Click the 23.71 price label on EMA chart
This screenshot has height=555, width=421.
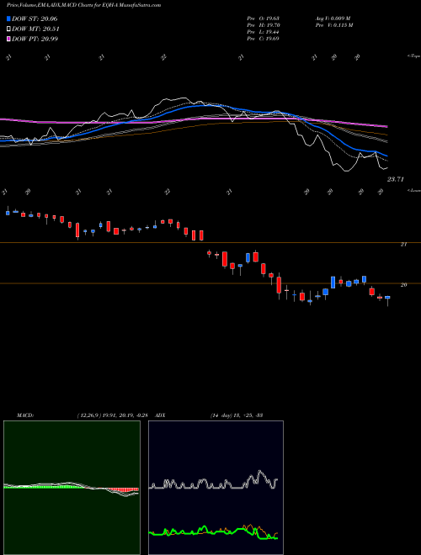(x=395, y=179)
